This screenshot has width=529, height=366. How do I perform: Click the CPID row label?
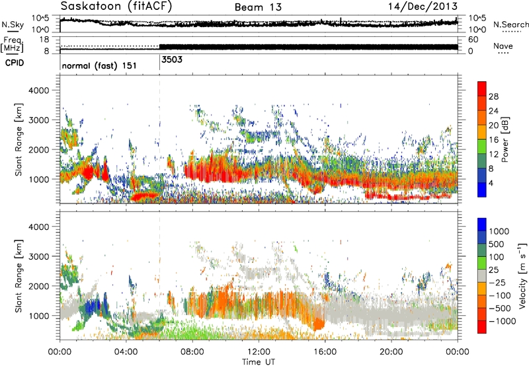(15, 63)
